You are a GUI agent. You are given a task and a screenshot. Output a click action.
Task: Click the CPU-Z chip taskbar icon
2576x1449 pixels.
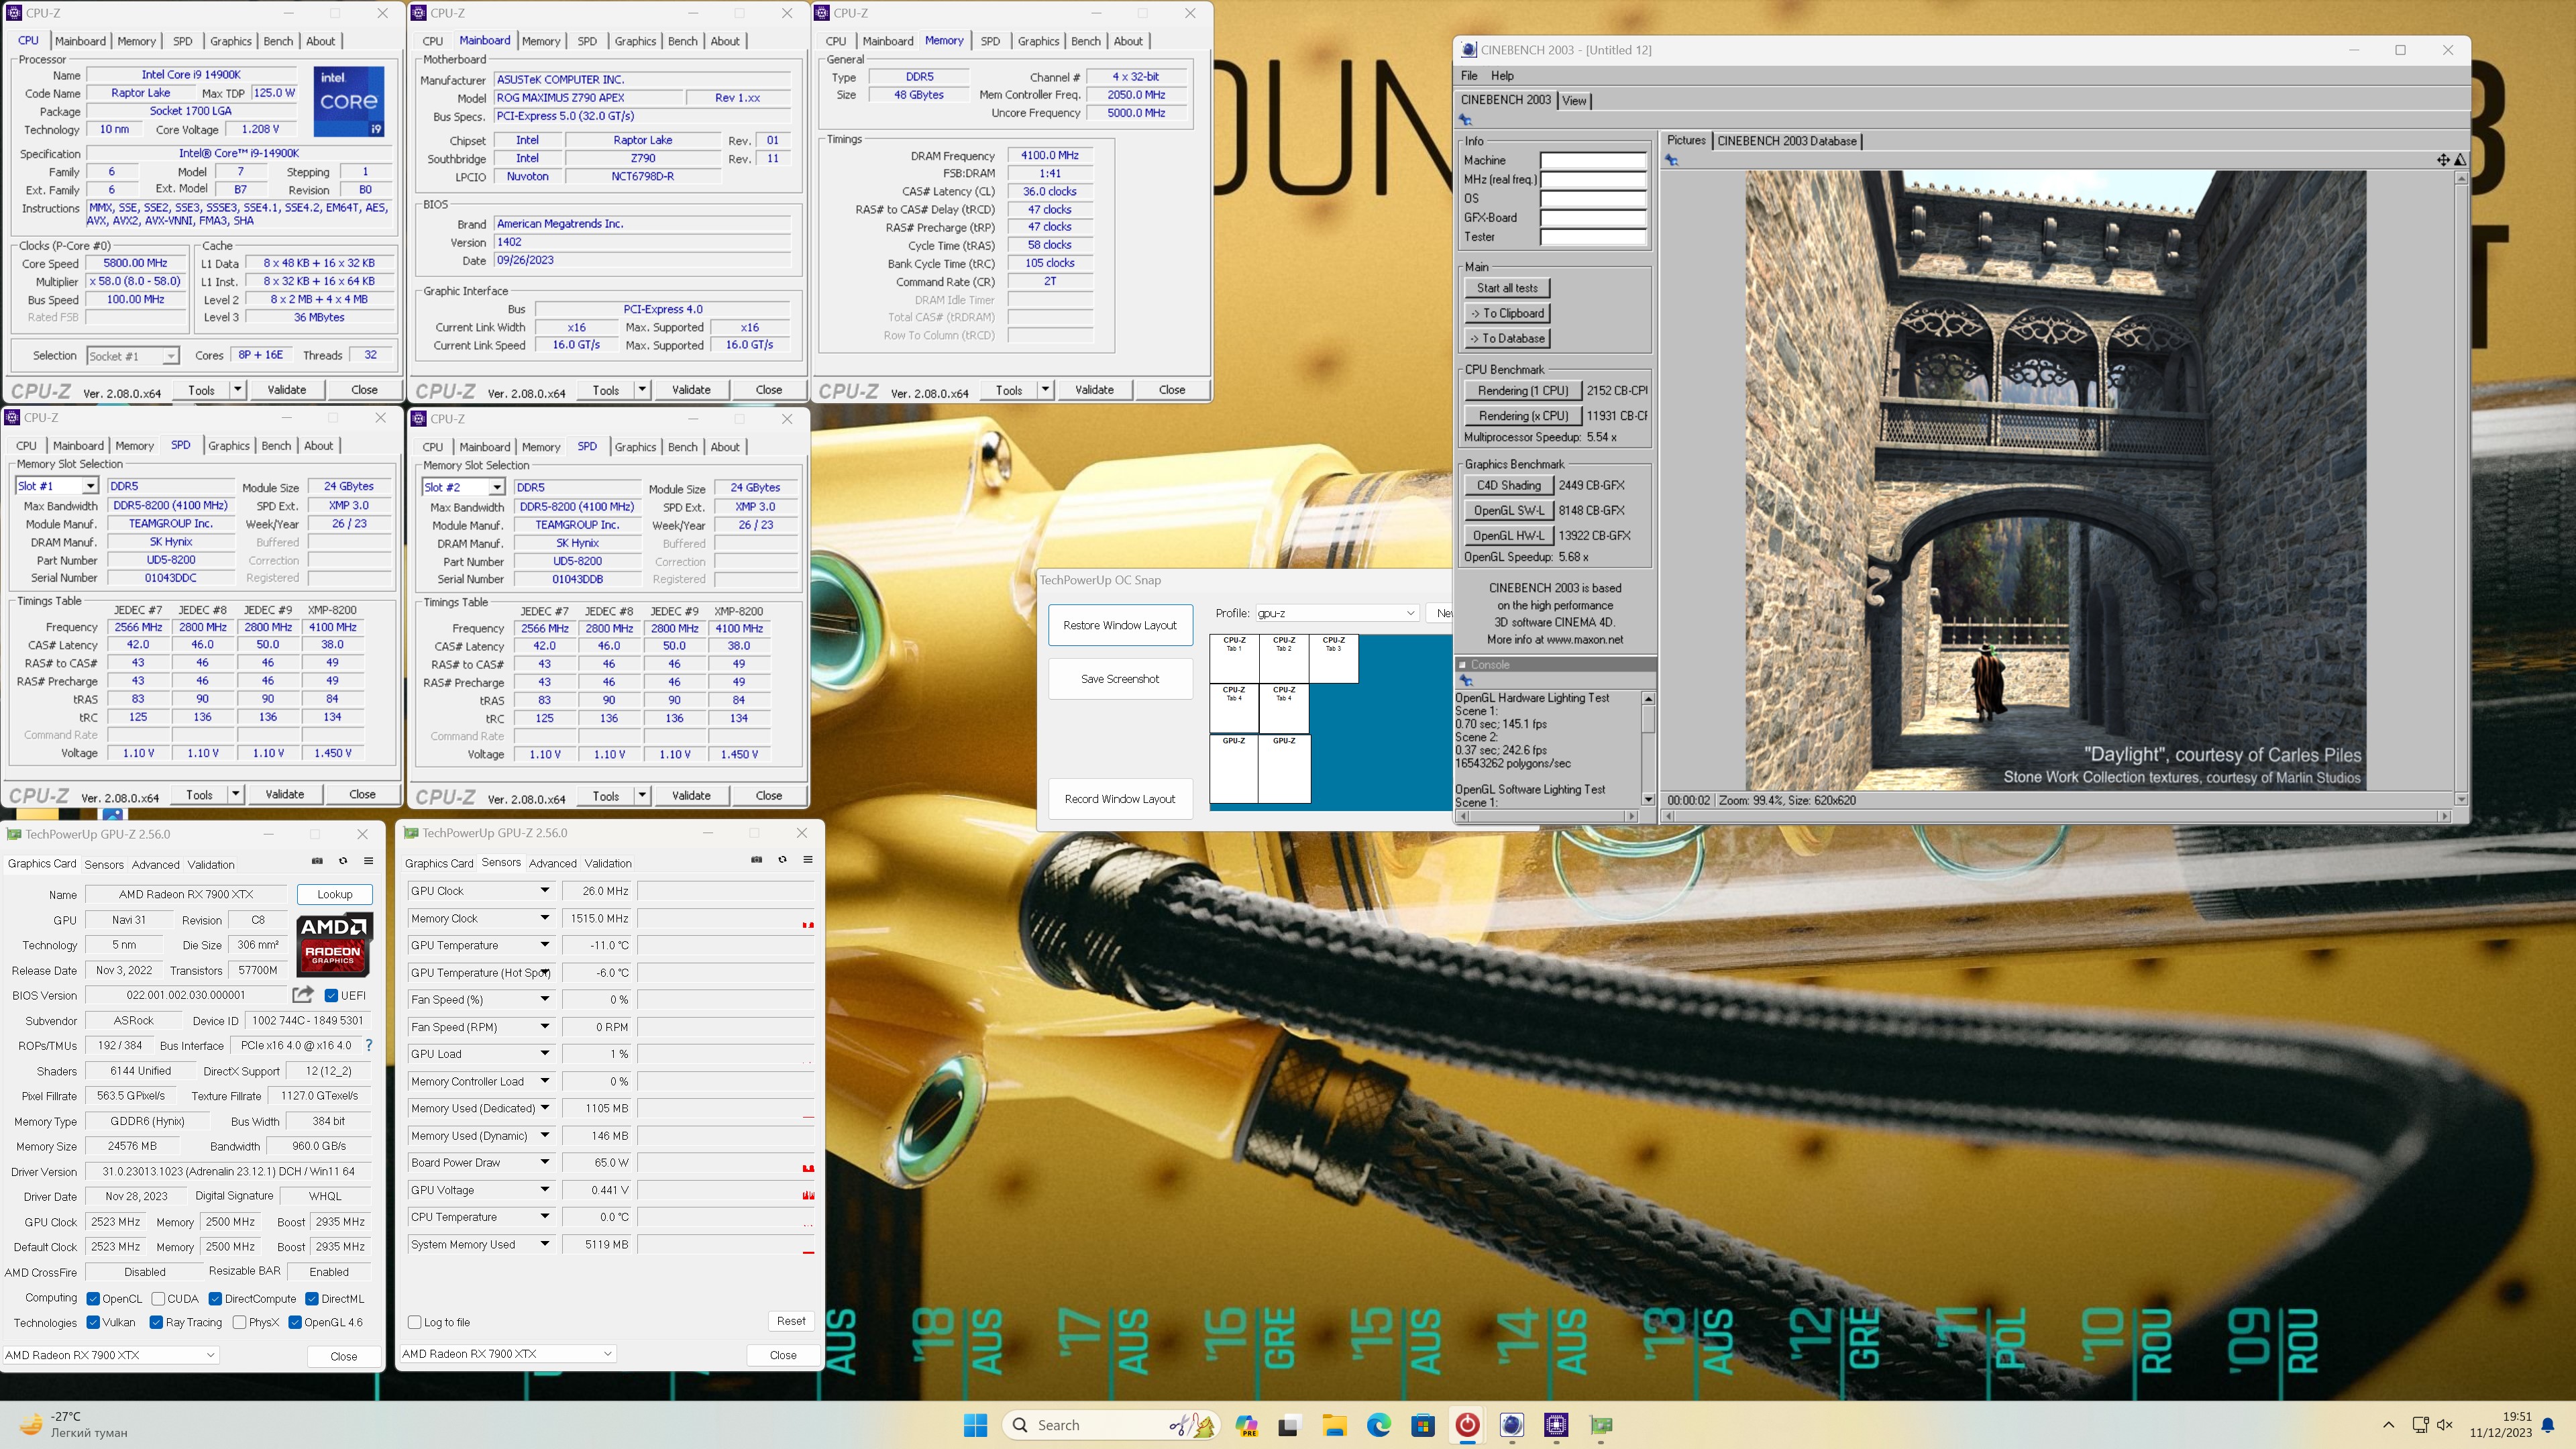coord(1556,1425)
